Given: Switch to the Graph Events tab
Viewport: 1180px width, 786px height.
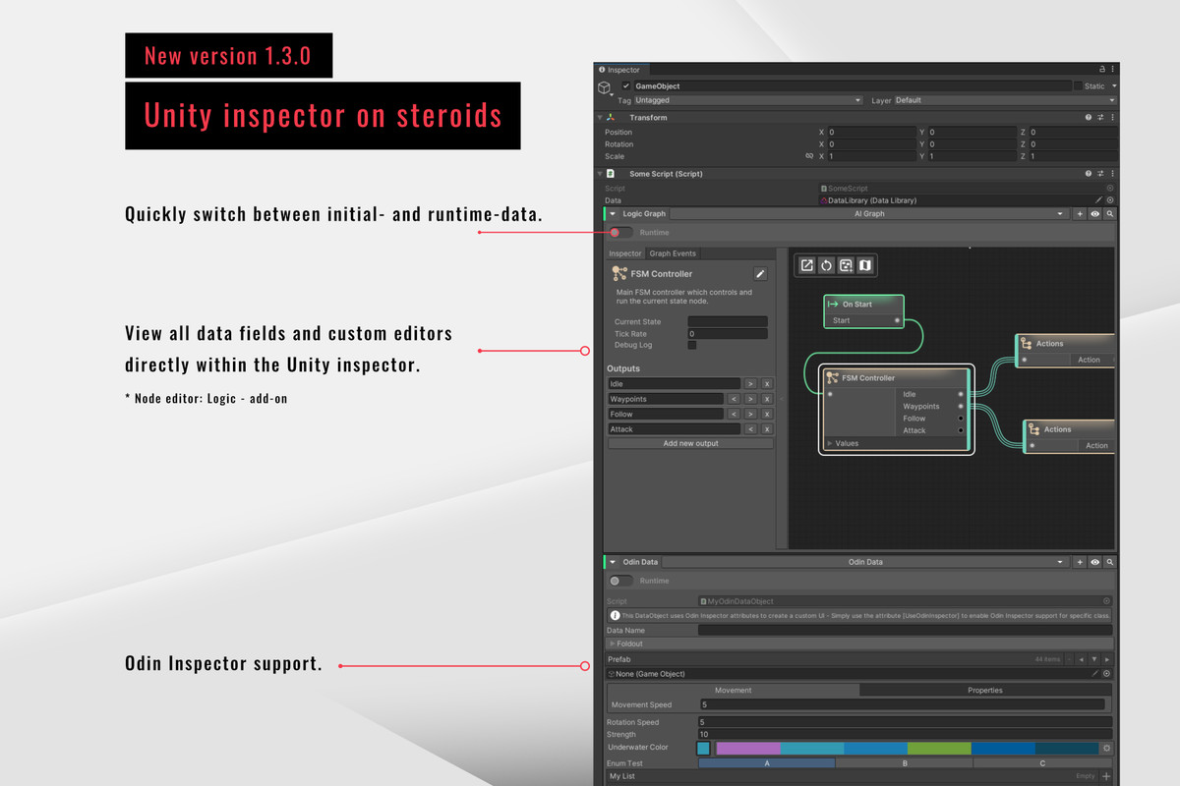Looking at the screenshot, I should [673, 253].
